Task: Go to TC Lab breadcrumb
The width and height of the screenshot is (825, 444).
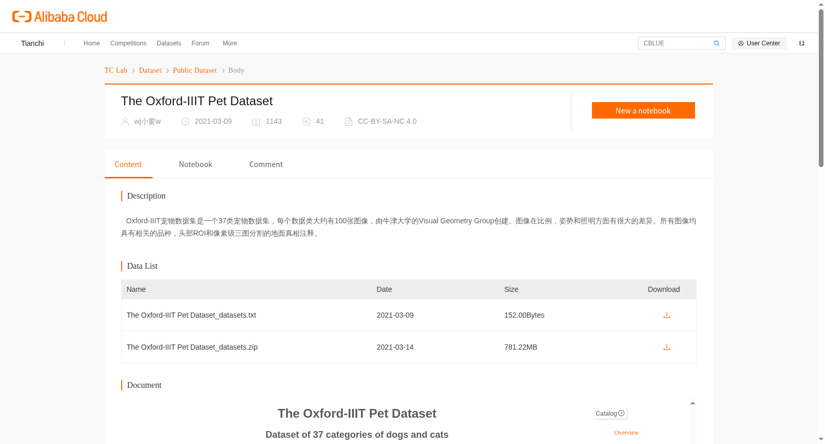Action: tap(116, 71)
